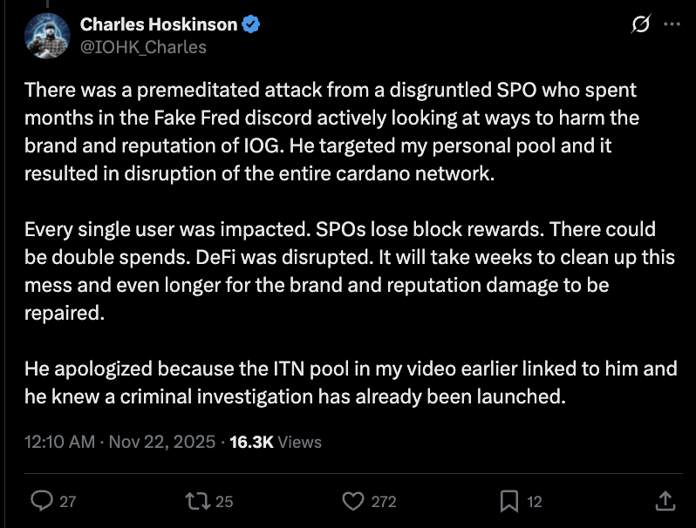The image size is (696, 528).
Task: Click the bookmark count 12
Action: [535, 502]
